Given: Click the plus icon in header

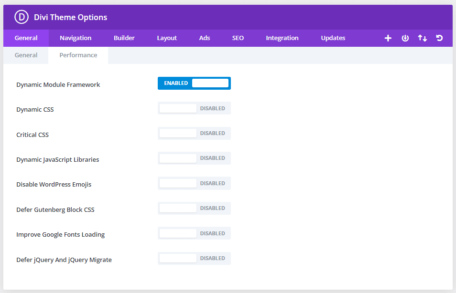Looking at the screenshot, I should 388,38.
